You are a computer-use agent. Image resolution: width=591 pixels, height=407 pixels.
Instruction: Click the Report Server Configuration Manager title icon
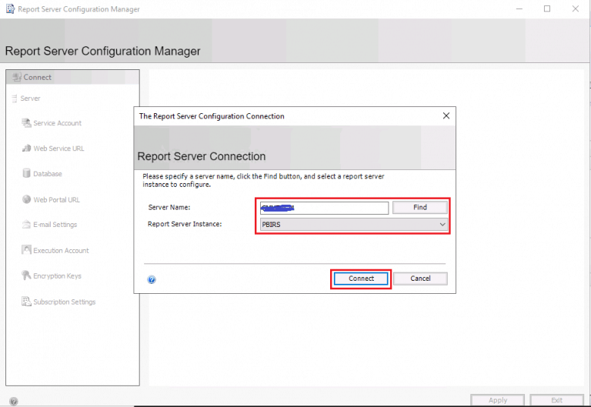click(10, 8)
